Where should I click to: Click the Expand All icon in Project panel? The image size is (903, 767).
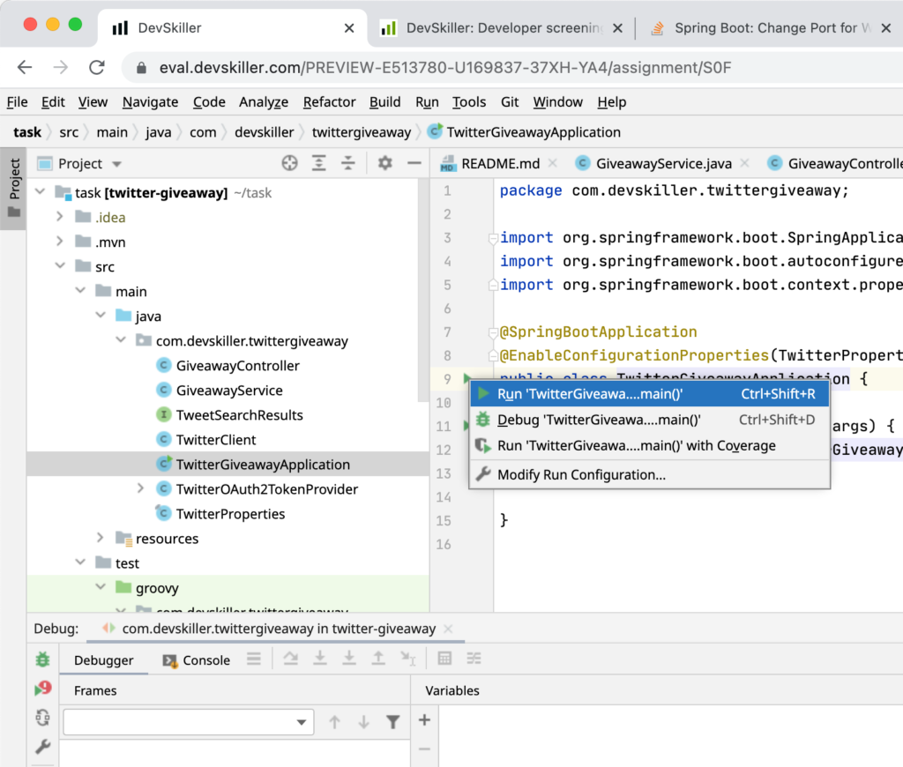coord(319,163)
